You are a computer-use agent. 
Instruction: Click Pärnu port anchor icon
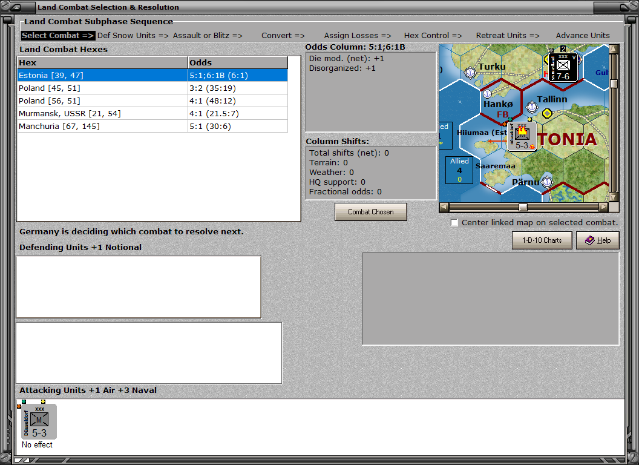(x=547, y=182)
